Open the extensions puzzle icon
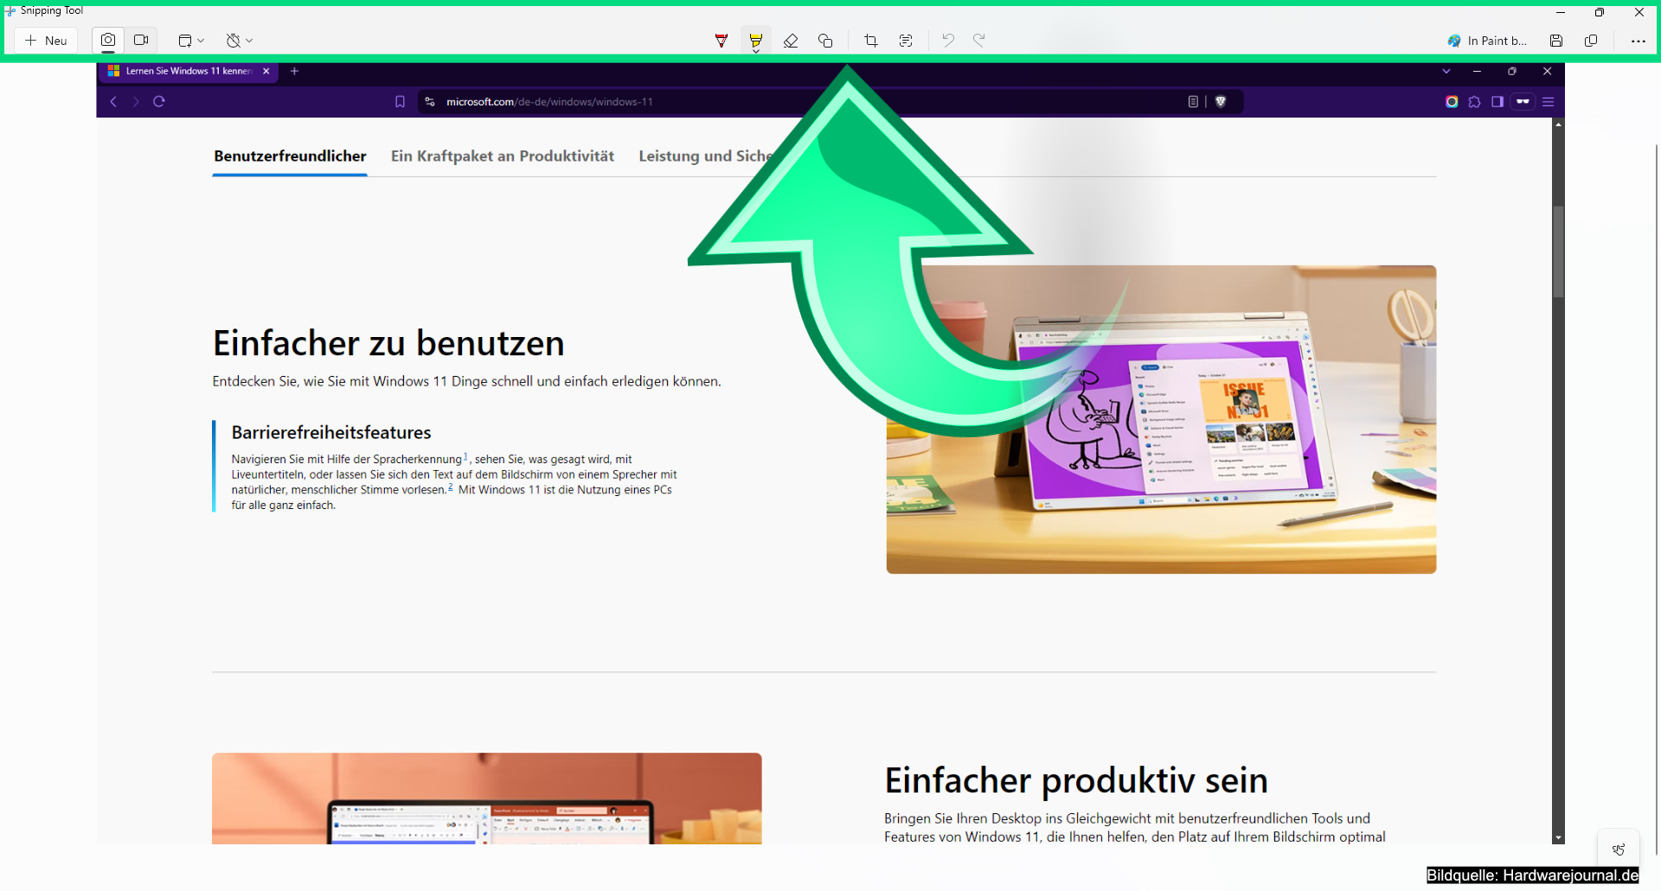The height and width of the screenshot is (891, 1661). coord(1474,102)
